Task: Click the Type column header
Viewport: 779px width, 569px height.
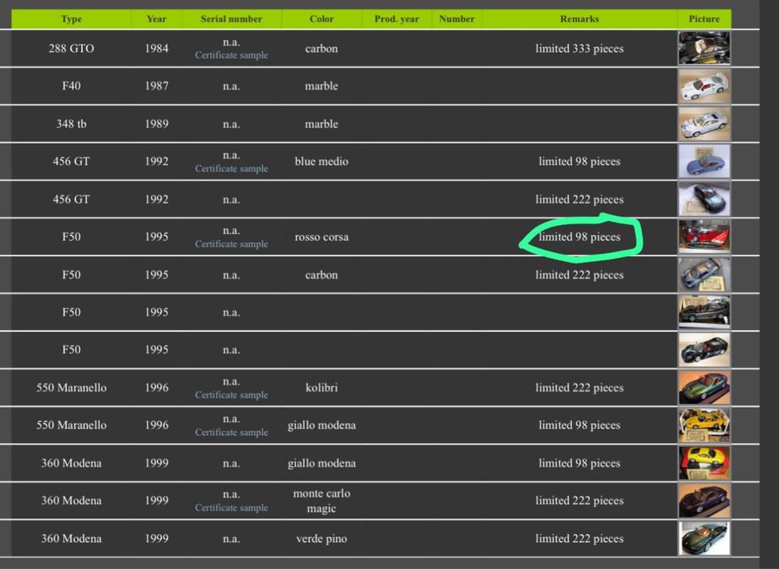Action: point(72,19)
